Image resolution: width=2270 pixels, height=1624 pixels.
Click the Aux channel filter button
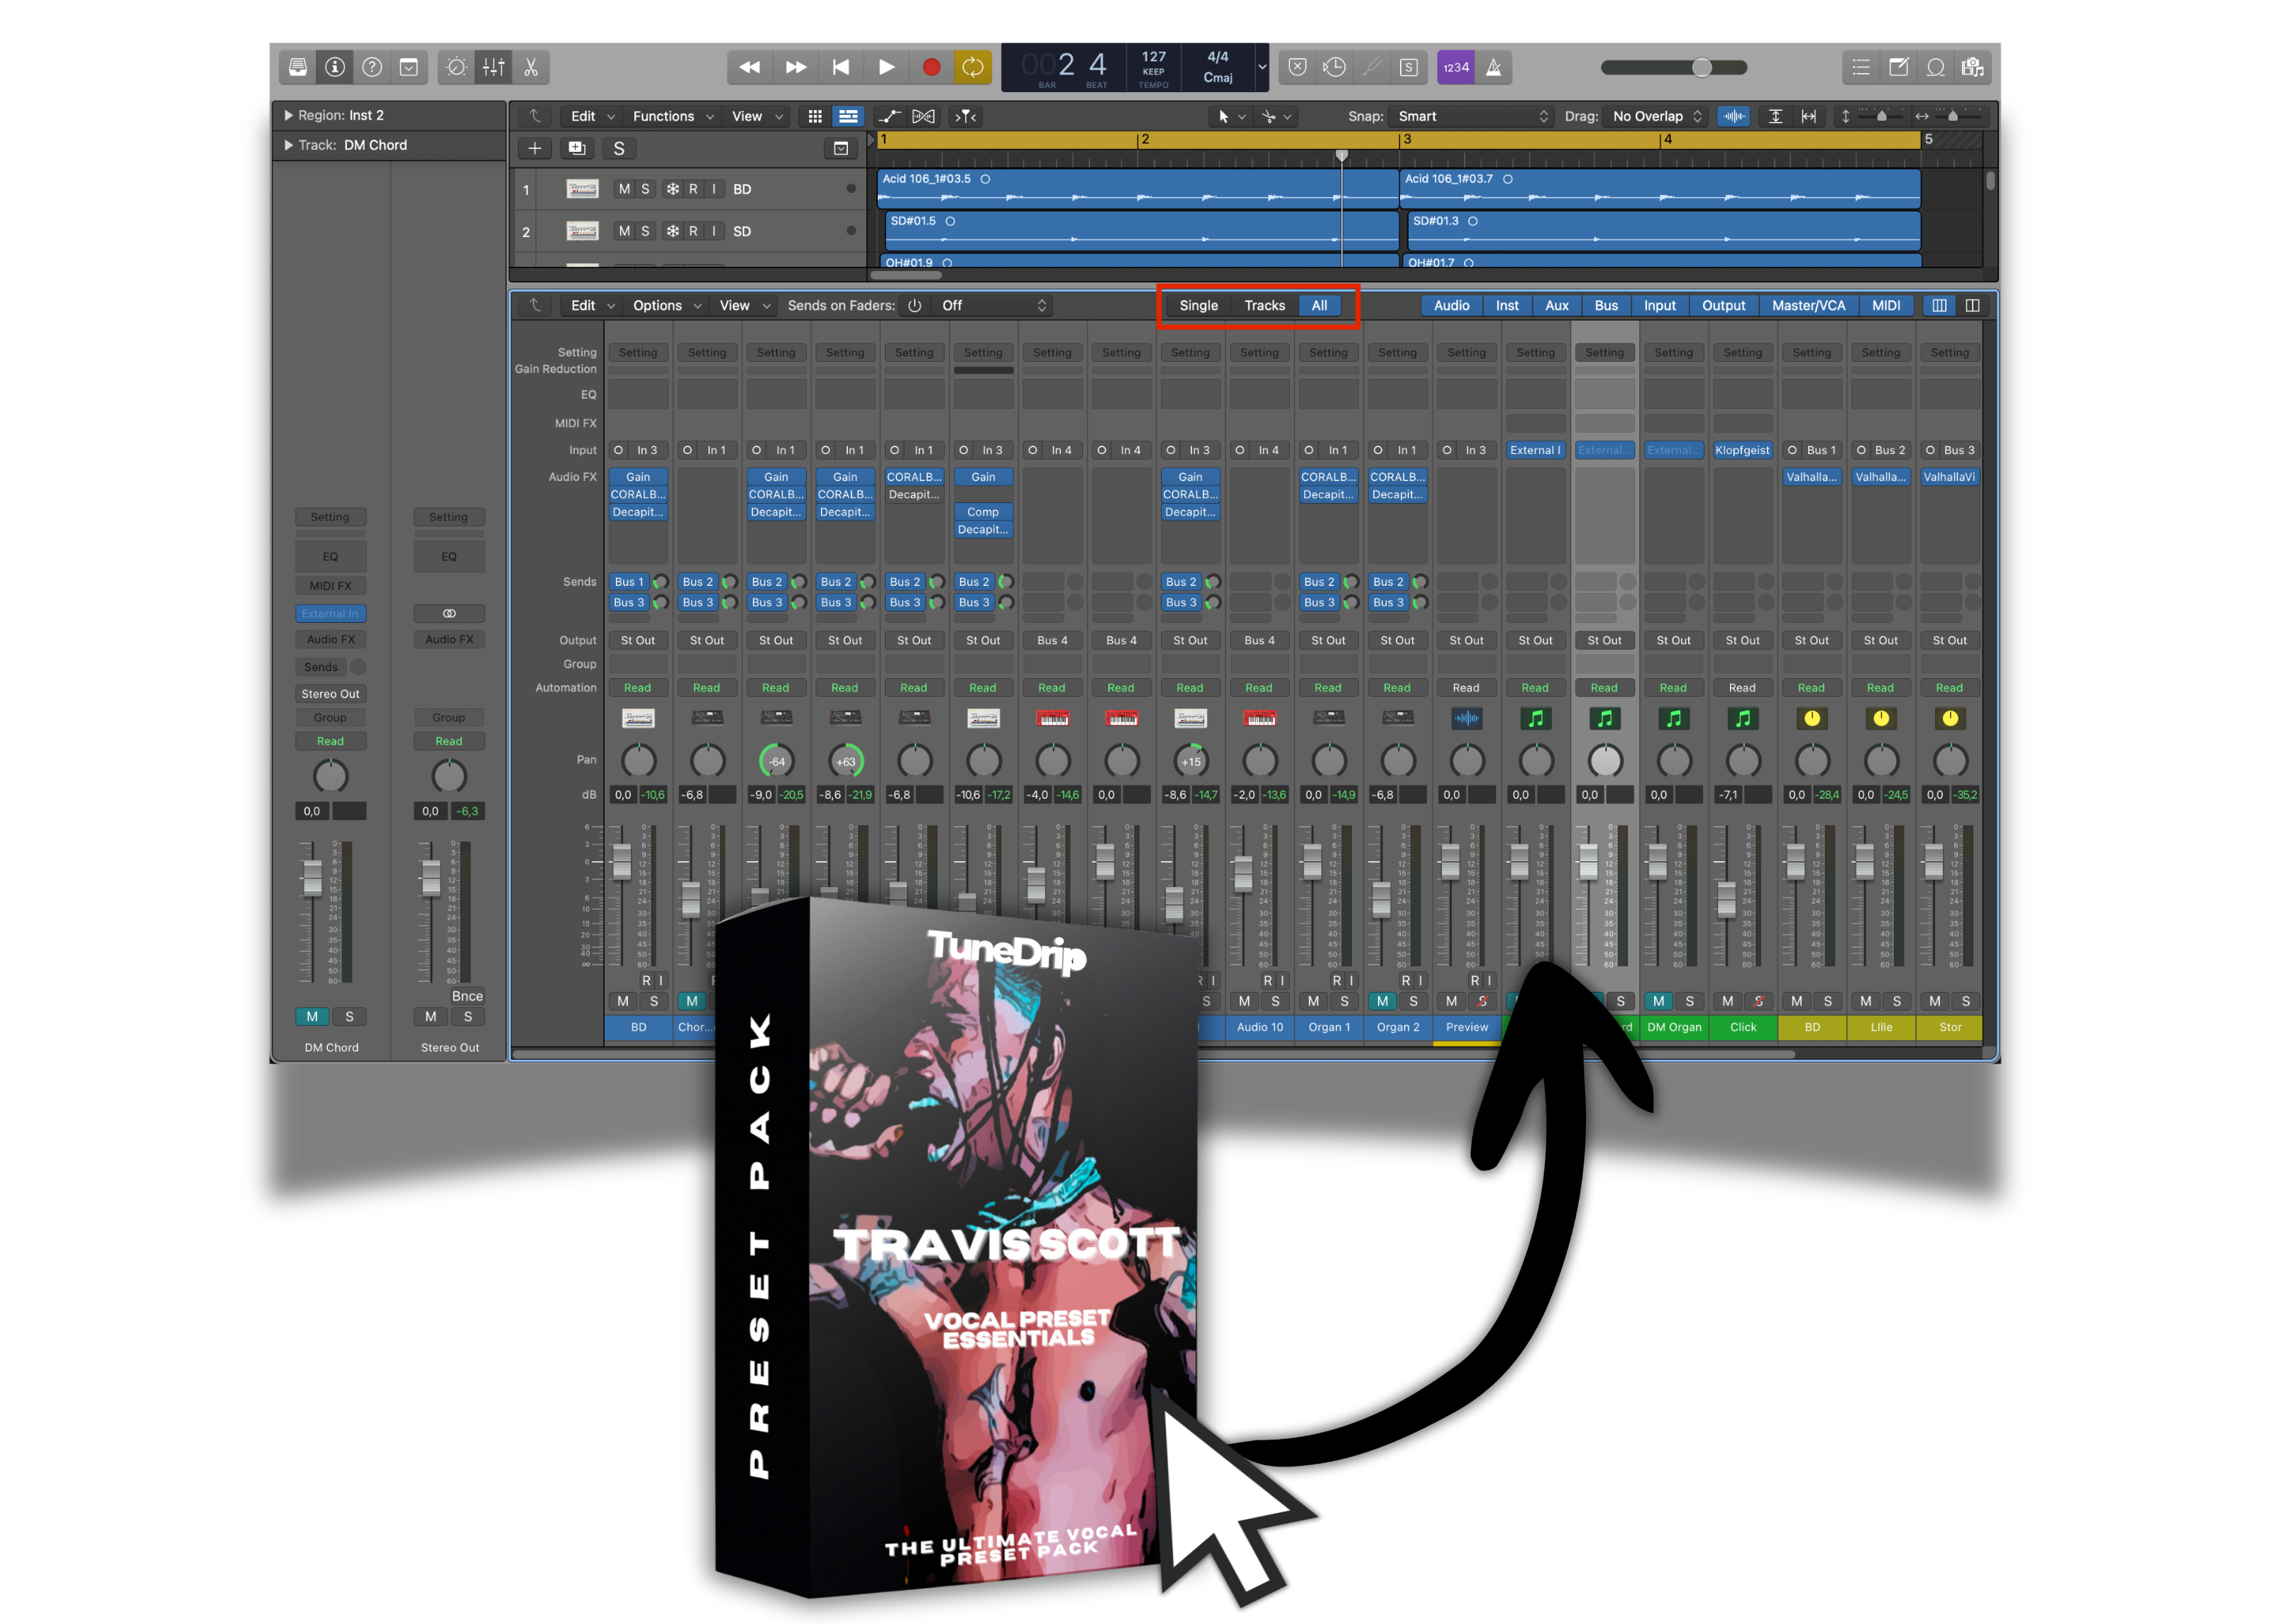1556,306
